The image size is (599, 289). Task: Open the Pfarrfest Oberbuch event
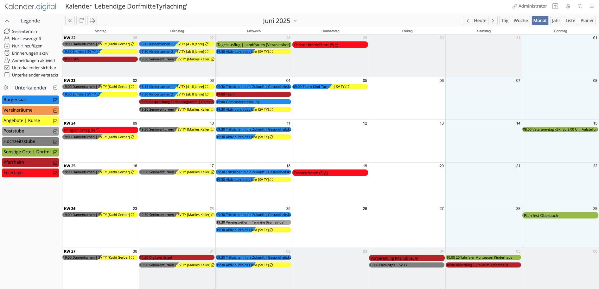click(560, 216)
